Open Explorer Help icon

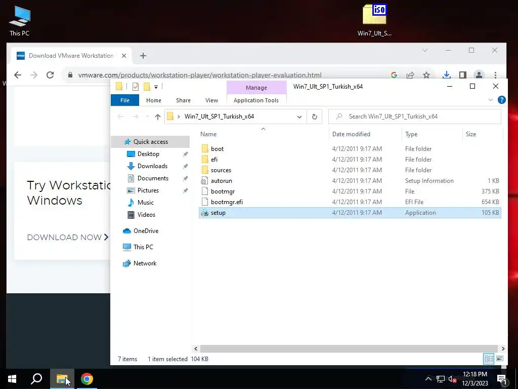501,100
